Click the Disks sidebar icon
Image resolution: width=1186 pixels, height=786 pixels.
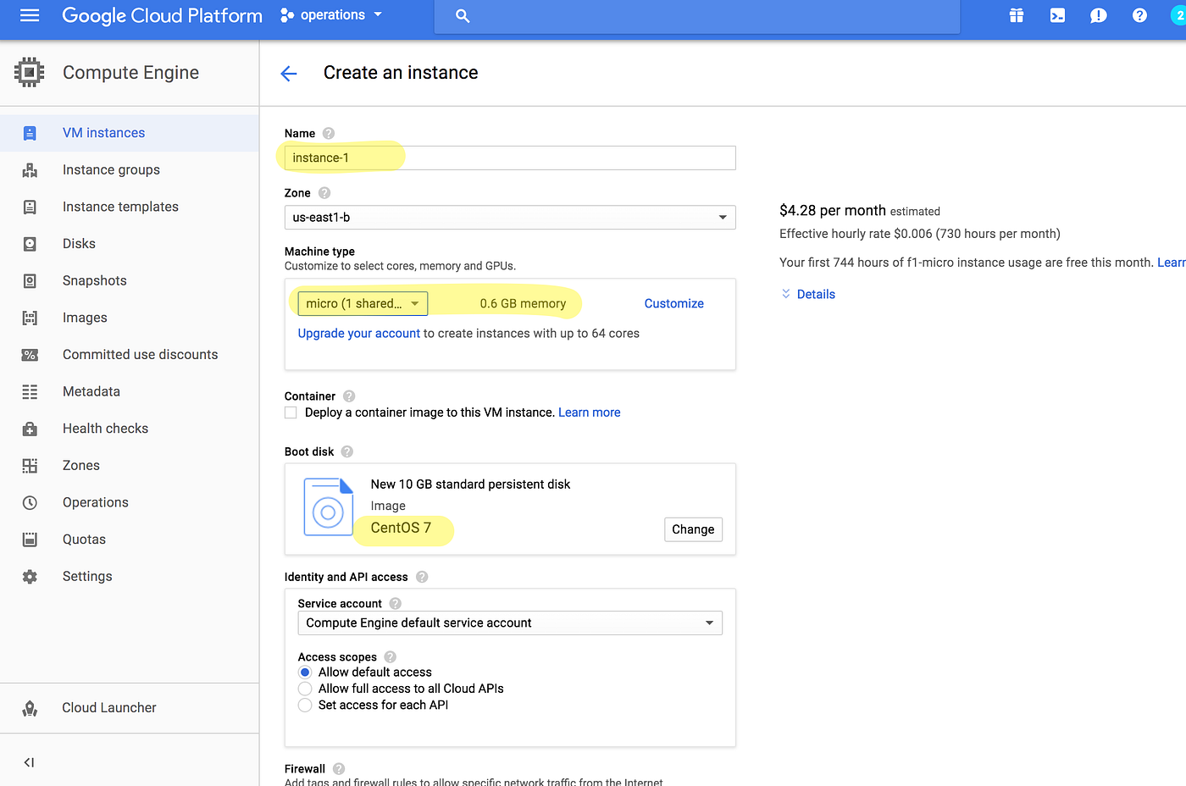(x=30, y=244)
